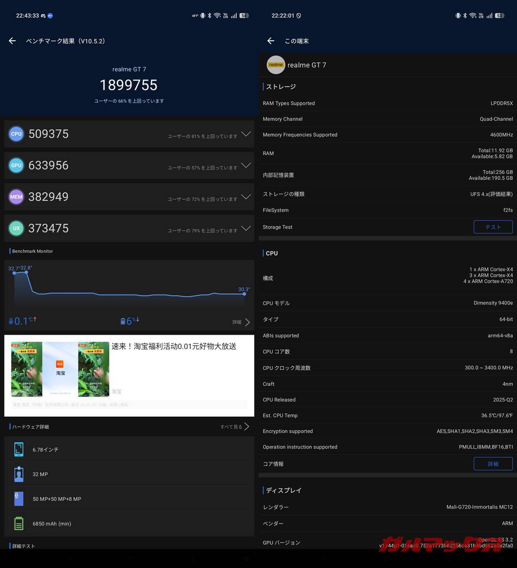The image size is (517, 568).
Task: Select the CPU Released 2025-Q2 row
Action: 387,400
